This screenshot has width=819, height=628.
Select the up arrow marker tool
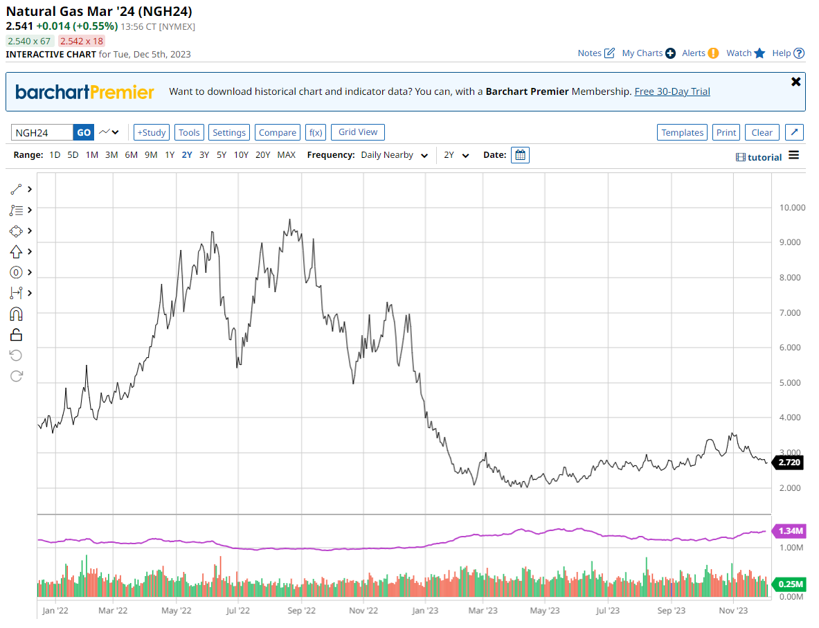pos(16,251)
